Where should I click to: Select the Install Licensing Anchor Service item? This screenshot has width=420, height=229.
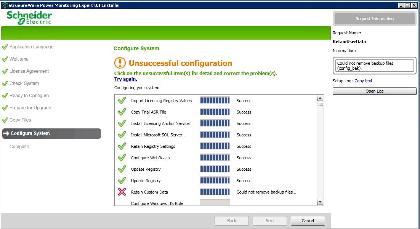pos(160,123)
